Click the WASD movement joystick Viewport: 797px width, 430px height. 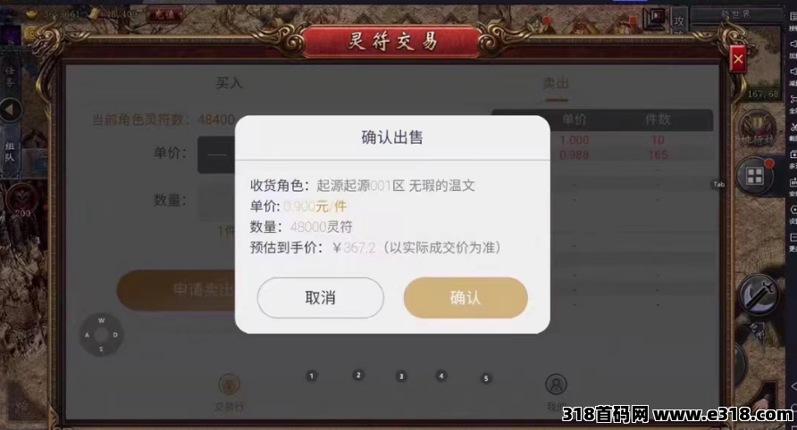(101, 335)
